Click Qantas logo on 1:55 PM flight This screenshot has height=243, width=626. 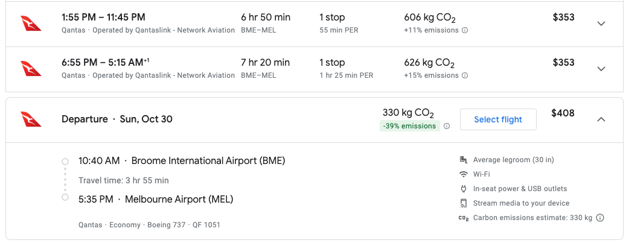click(31, 24)
